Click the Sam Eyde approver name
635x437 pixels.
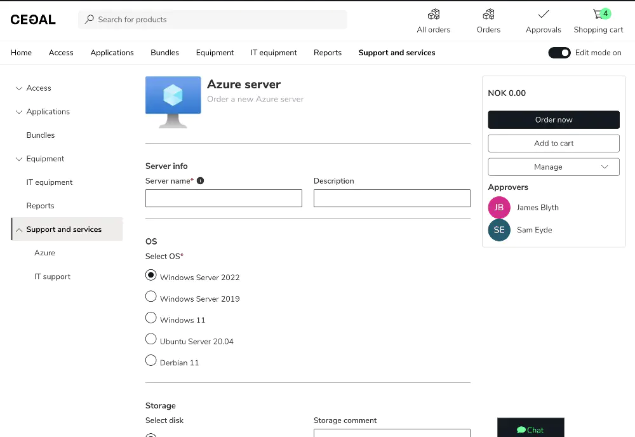[534, 230]
